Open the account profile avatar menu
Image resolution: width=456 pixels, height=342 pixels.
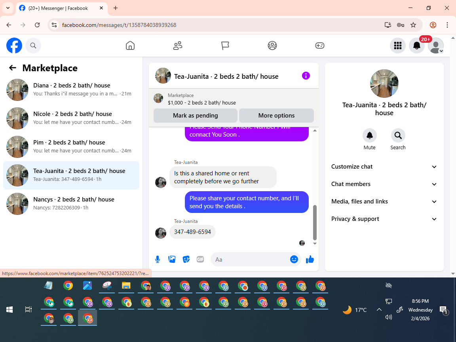pyautogui.click(x=436, y=46)
